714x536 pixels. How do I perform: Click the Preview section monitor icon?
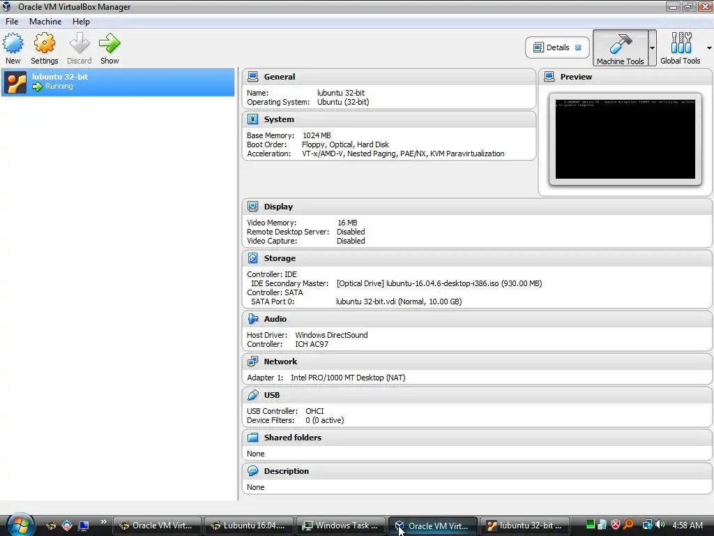549,77
